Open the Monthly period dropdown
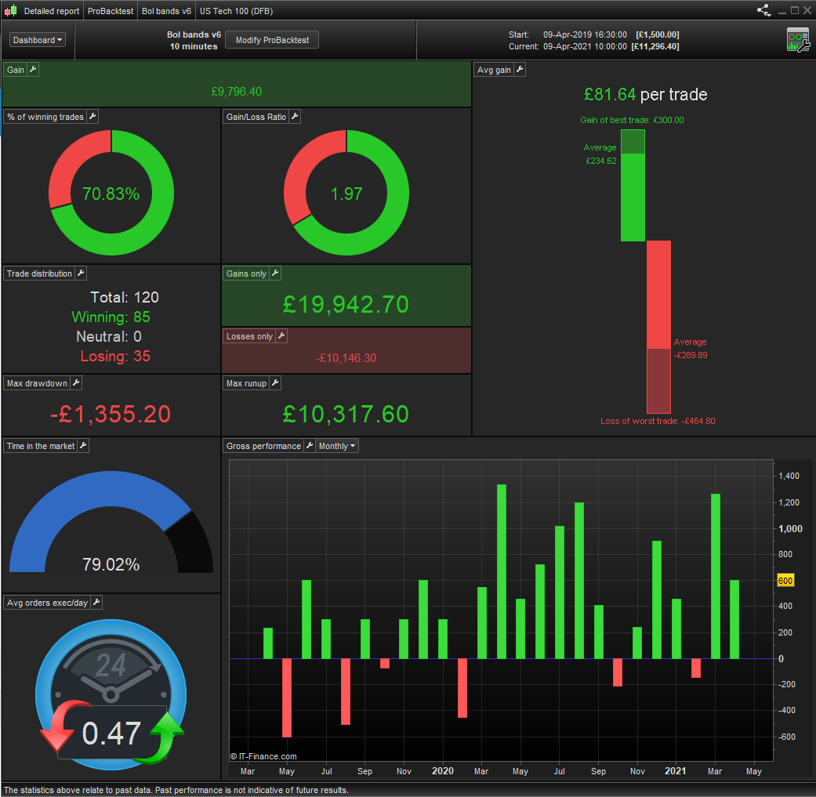This screenshot has height=797, width=816. pyautogui.click(x=337, y=446)
